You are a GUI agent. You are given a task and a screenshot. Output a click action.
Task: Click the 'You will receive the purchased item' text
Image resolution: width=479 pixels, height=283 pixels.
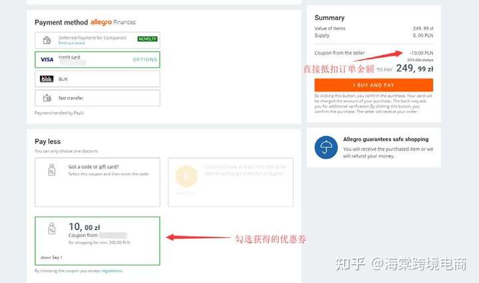pyautogui.click(x=388, y=153)
